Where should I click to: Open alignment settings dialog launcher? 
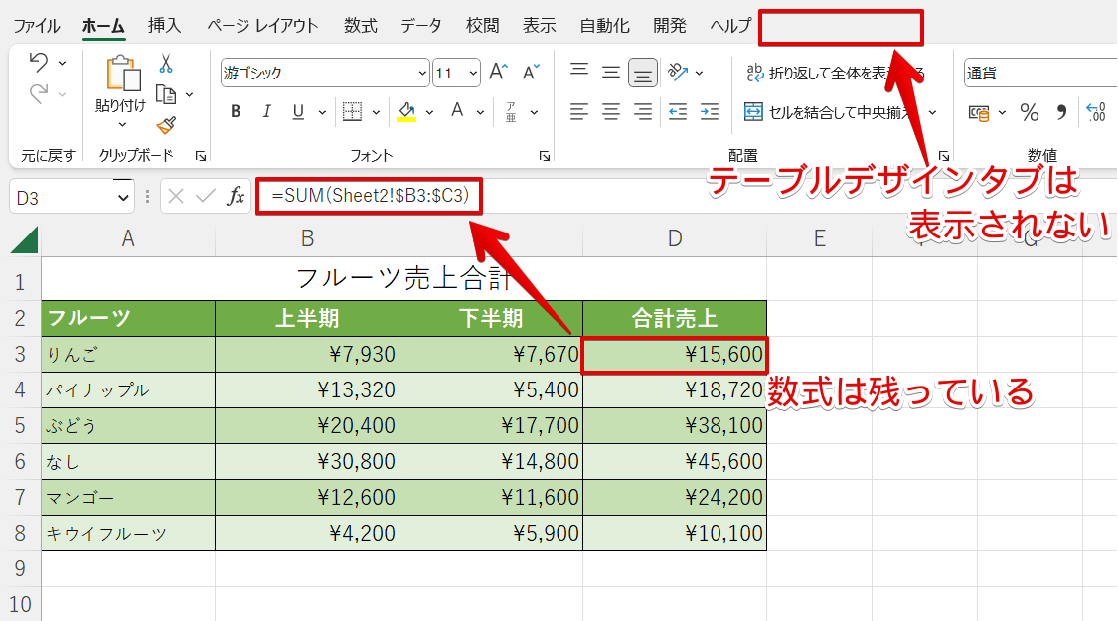943,156
